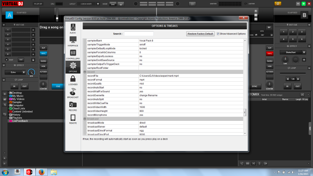
Task: Open the Remote settings section
Action: tap(73, 119)
